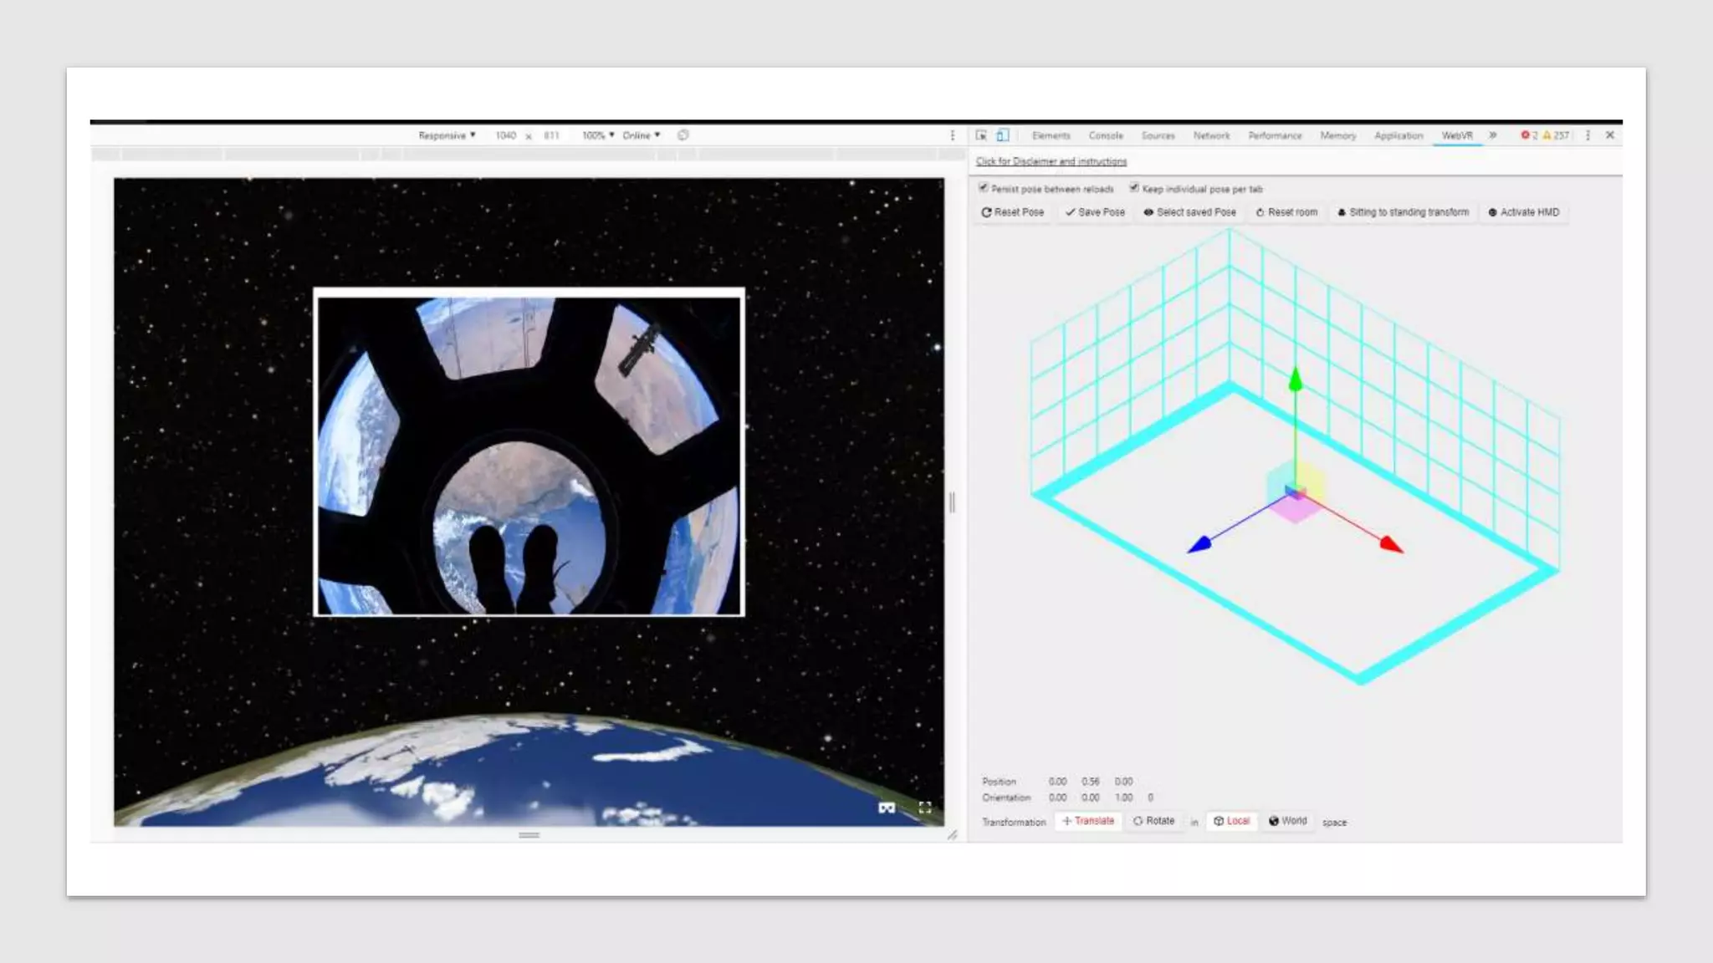Open the Responsive device dropdown
The height and width of the screenshot is (963, 1713).
(x=447, y=135)
